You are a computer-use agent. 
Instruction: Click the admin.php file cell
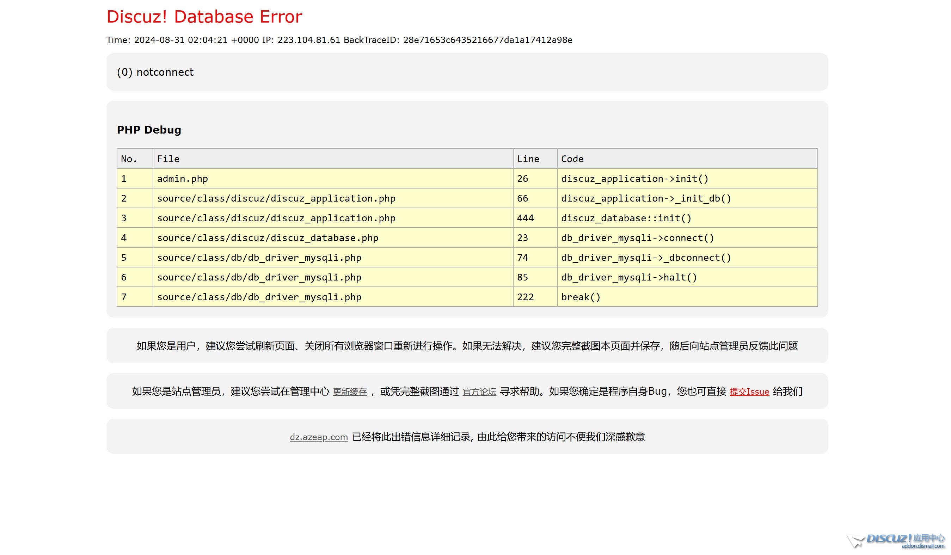[182, 179]
